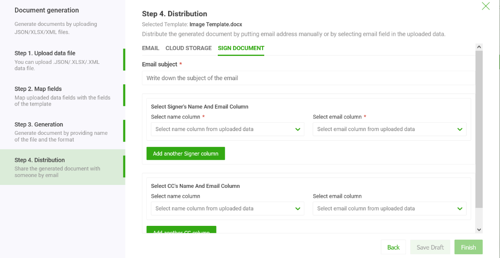Go Back to the previous step
Viewport: 500px width, 258px height.
point(393,247)
